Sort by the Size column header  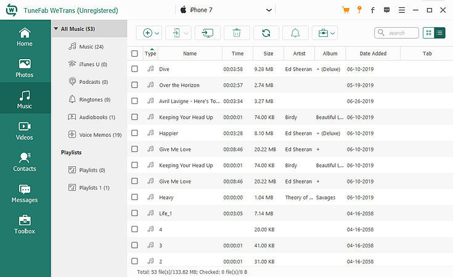[268, 54]
